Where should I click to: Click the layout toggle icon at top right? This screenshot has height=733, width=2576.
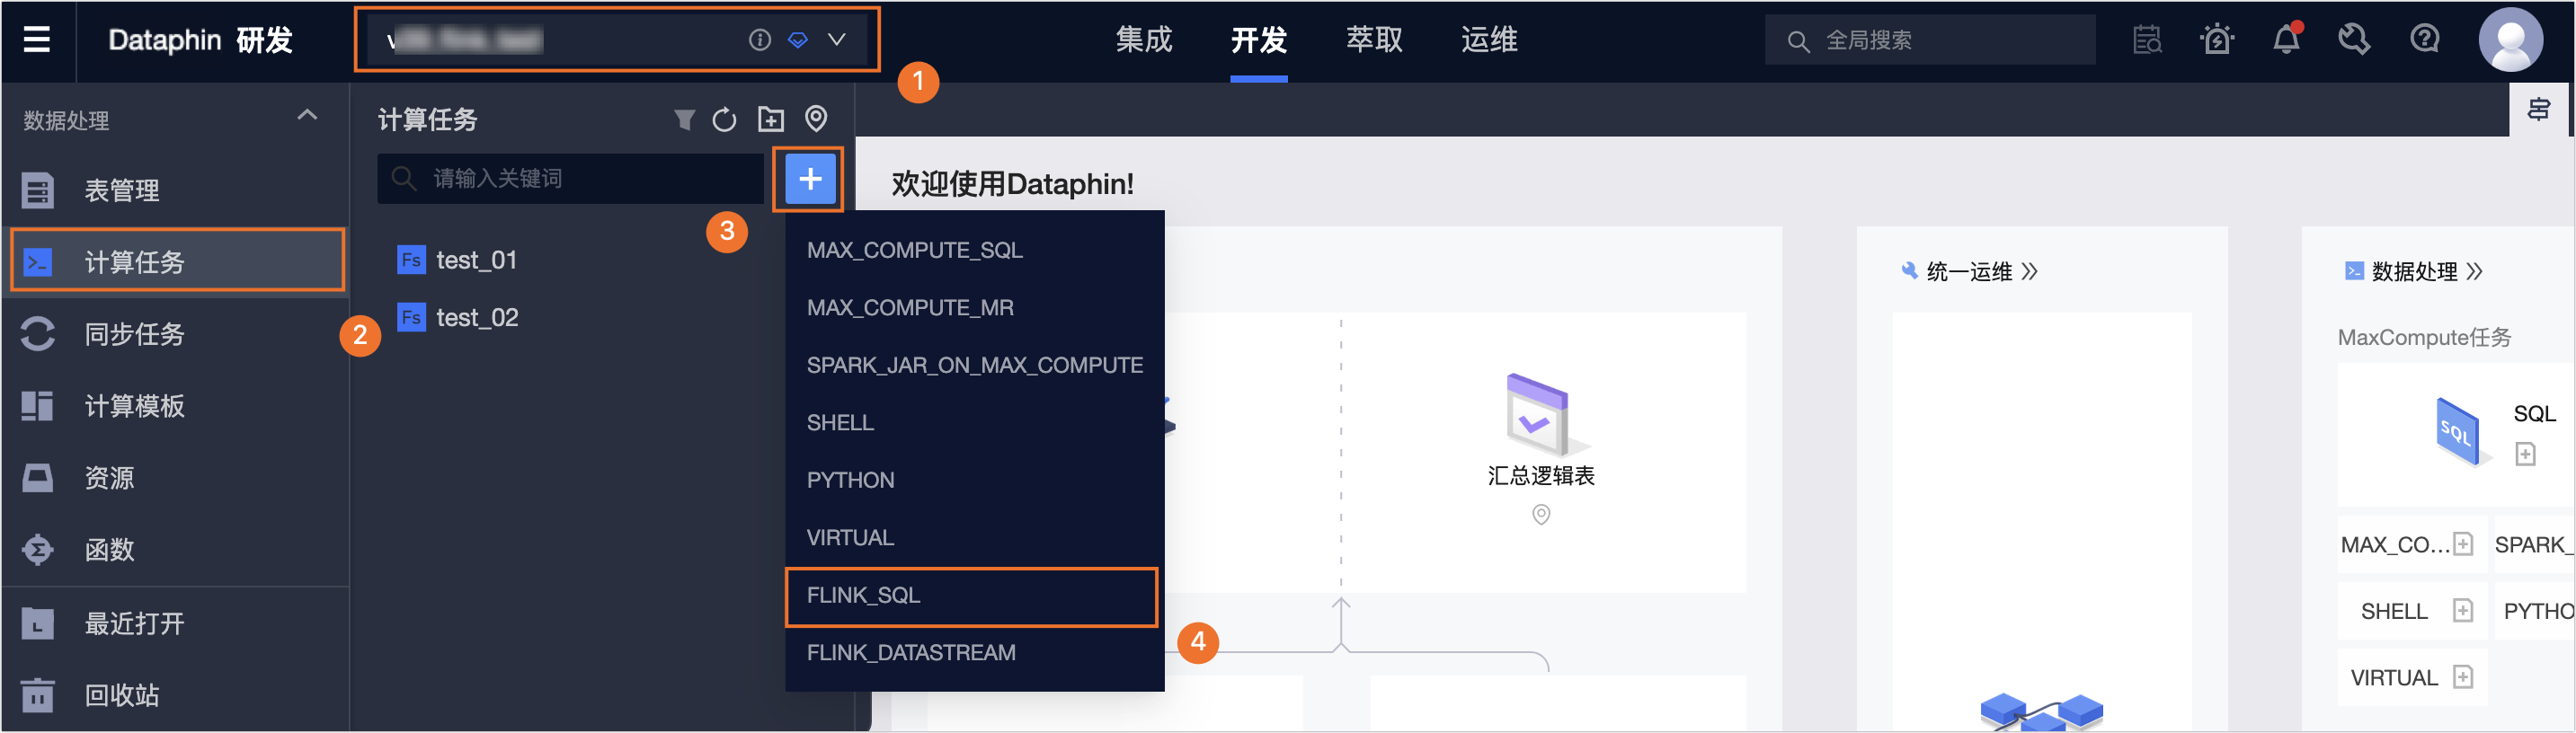pyautogui.click(x=2539, y=110)
